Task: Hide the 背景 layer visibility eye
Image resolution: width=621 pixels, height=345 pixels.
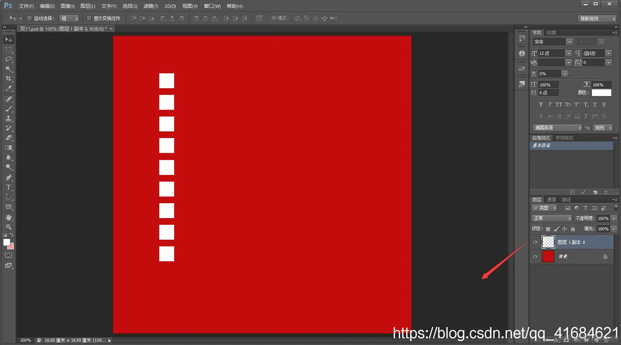Action: click(535, 256)
